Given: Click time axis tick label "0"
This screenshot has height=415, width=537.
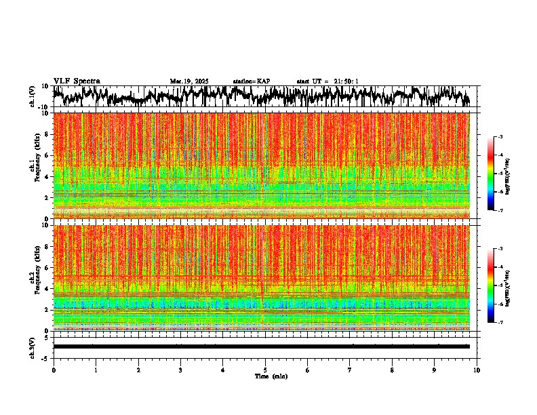Looking at the screenshot, I should tap(54, 370).
